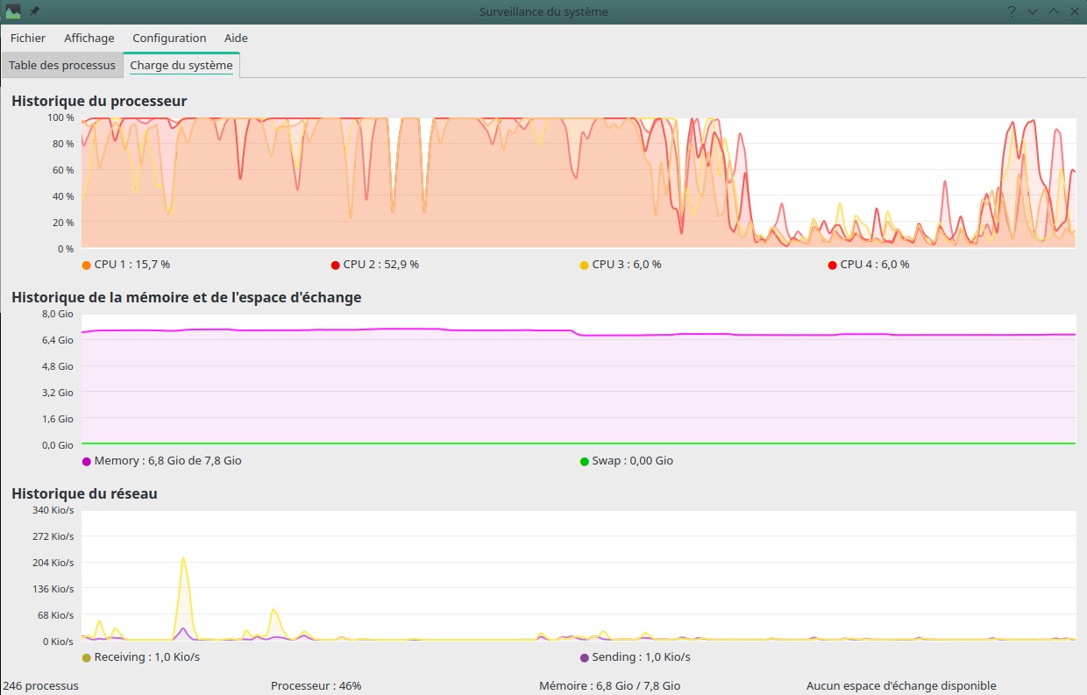Click the help question mark in title bar
Image resolution: width=1087 pixels, height=695 pixels.
(1012, 11)
